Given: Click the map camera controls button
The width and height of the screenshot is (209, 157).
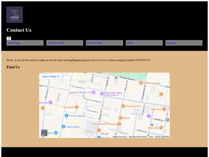Looking at the screenshot, I should [x=165, y=131].
